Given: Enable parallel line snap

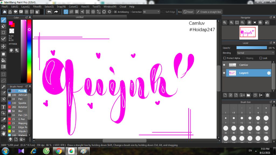Looking at the screenshot, I should [x=71, y=12].
